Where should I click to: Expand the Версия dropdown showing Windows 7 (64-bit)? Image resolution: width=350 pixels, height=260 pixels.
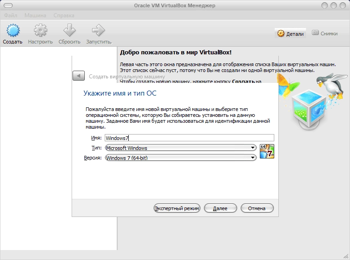click(180, 158)
